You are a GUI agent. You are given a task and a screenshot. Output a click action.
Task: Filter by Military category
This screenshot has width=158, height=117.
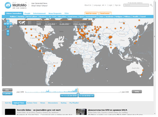(x=127, y=17)
